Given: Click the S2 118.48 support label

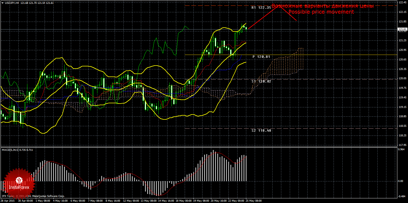Looking at the screenshot, I should [261, 131].
